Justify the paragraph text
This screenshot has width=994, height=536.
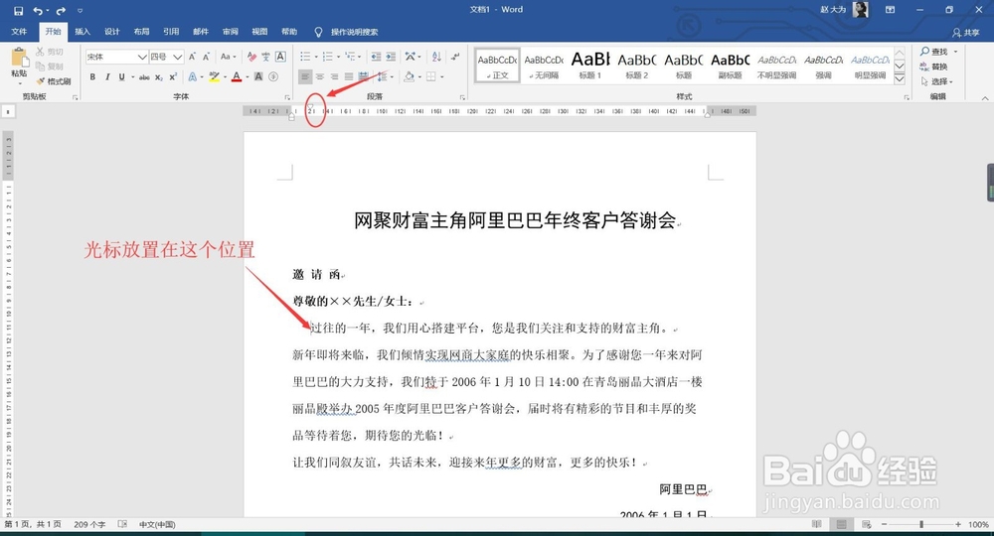(349, 77)
